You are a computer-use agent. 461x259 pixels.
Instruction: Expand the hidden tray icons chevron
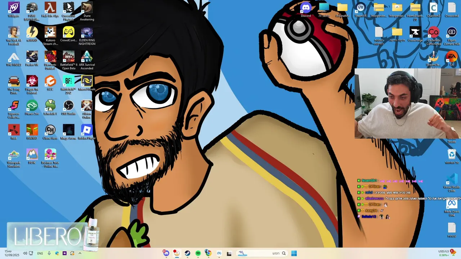tap(80, 253)
